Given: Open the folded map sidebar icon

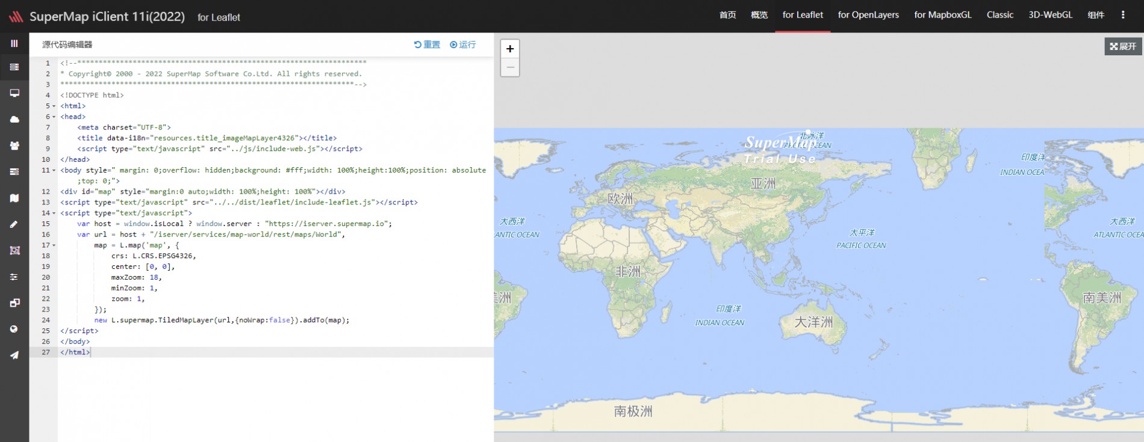Looking at the screenshot, I should 14,198.
